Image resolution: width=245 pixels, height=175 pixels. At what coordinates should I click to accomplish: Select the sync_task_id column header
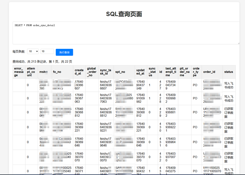pyautogui.click(x=106, y=72)
